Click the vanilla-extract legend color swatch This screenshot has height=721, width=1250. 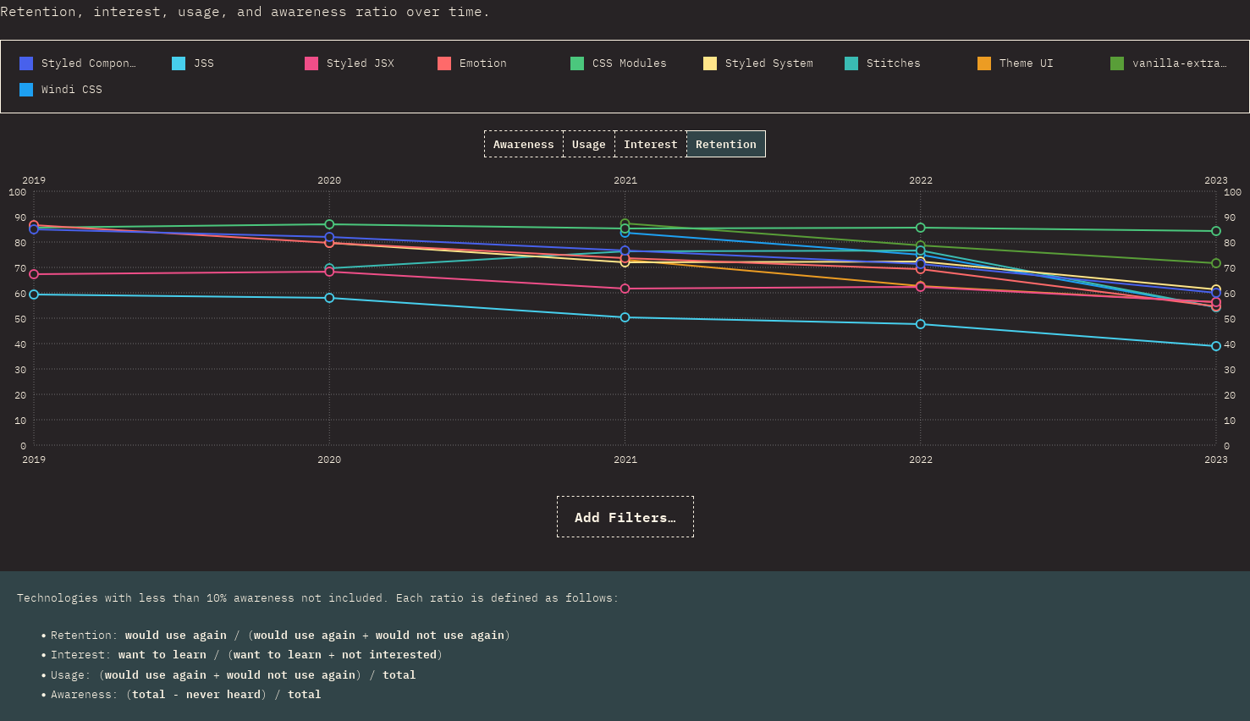tap(1117, 63)
